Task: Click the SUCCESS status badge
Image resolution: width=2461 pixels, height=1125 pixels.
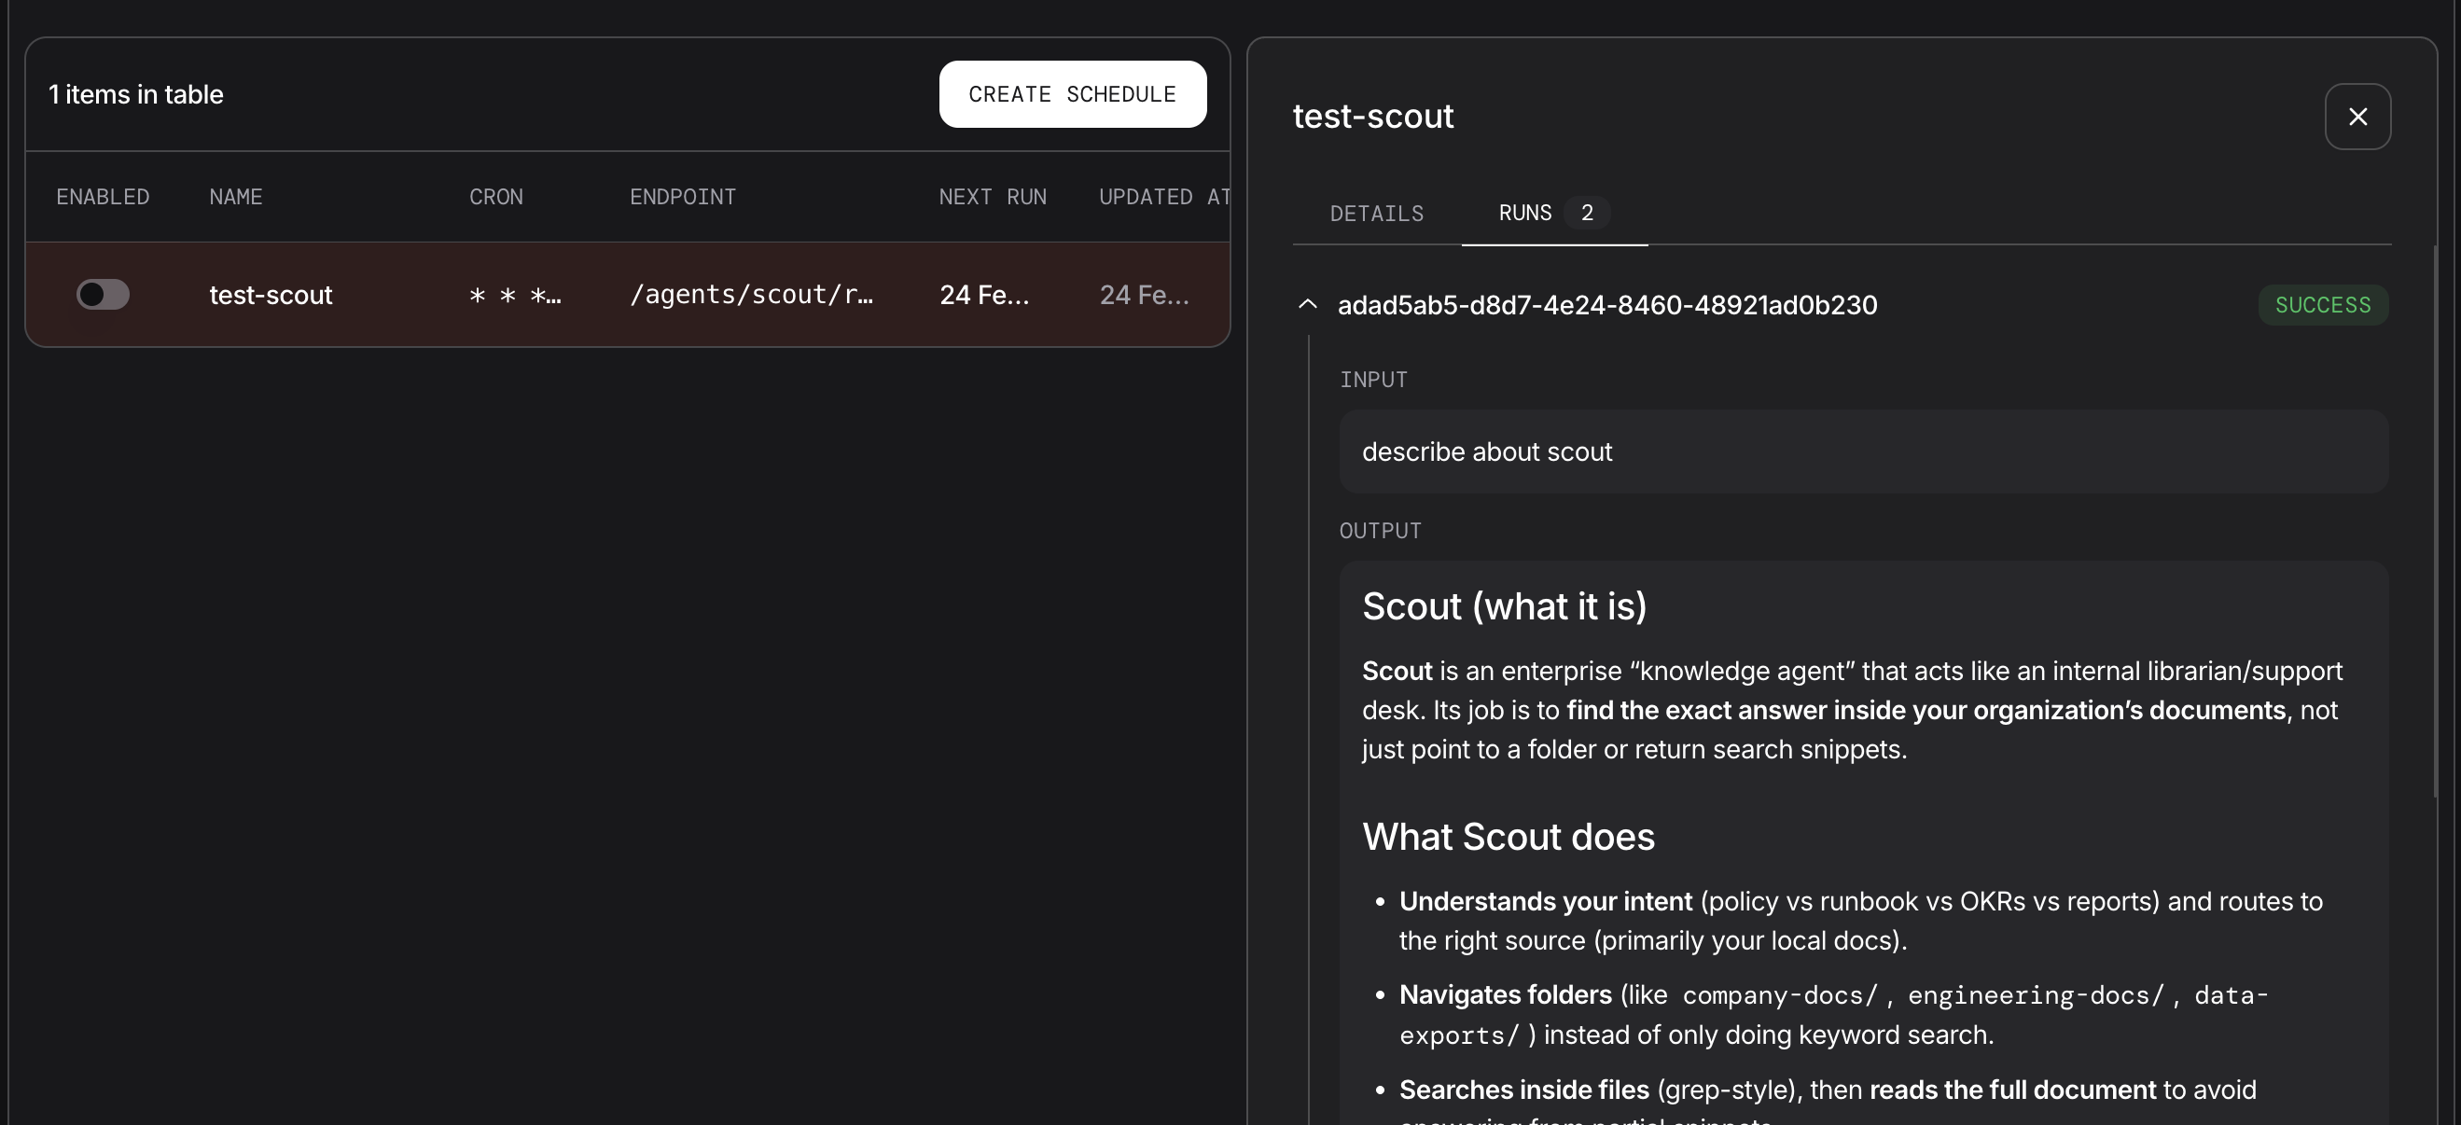Action: pos(2321,305)
